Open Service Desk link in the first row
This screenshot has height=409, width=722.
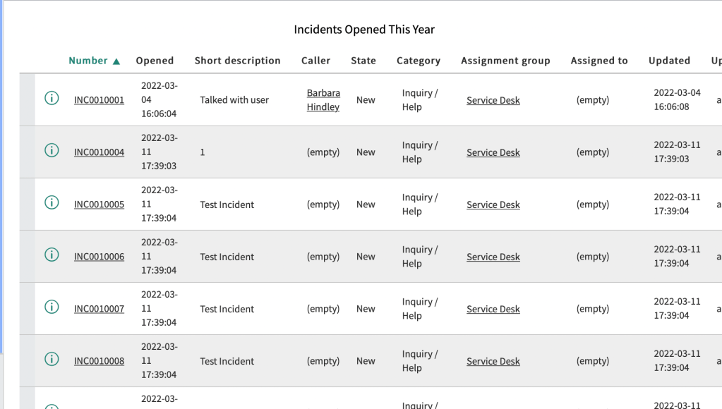click(493, 100)
